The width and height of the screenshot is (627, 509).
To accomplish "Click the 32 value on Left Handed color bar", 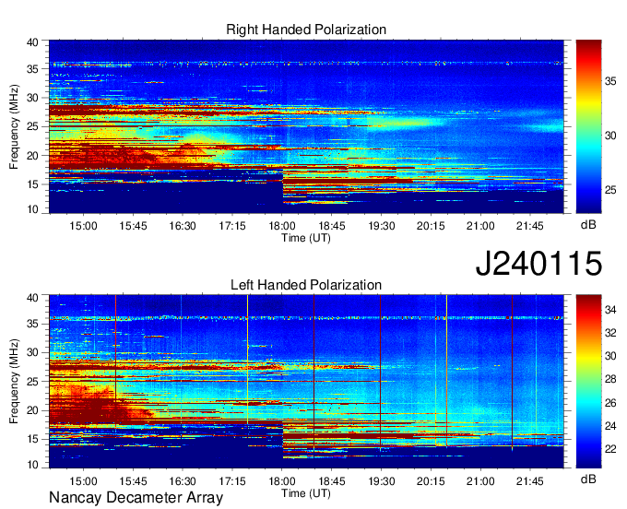I will pos(610,333).
